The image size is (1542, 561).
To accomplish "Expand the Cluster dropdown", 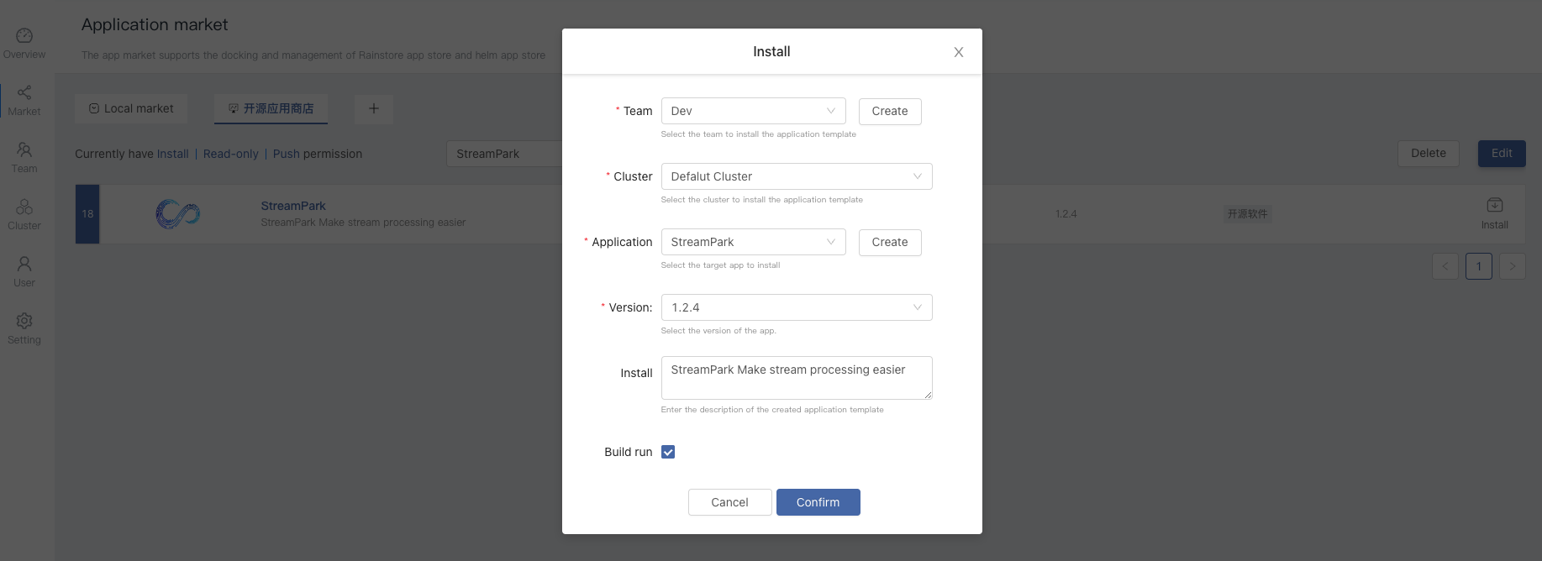I will 796,176.
